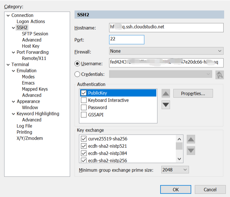This screenshot has height=197, width=230.
Task: Click the Cancel button
Action: pos(210,189)
